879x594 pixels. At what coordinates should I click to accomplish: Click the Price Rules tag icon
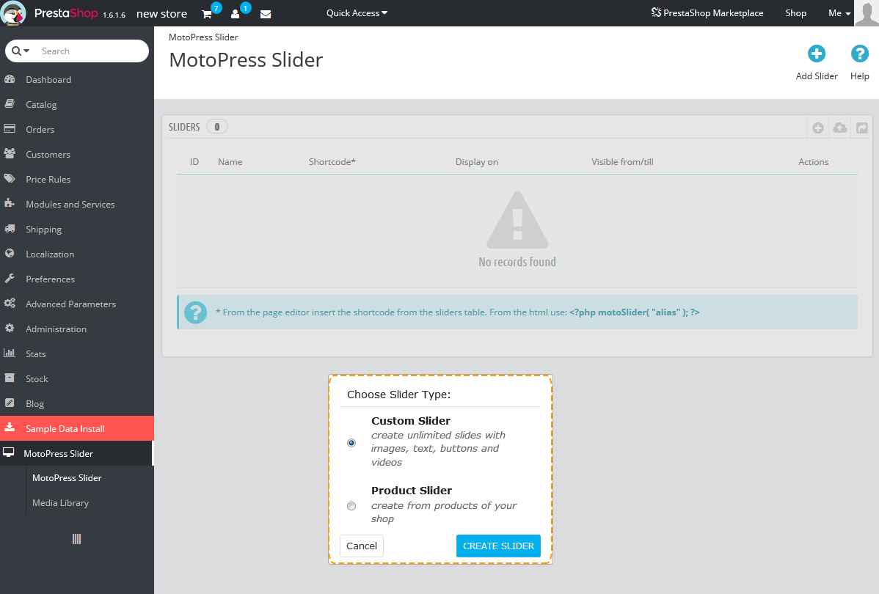10,179
